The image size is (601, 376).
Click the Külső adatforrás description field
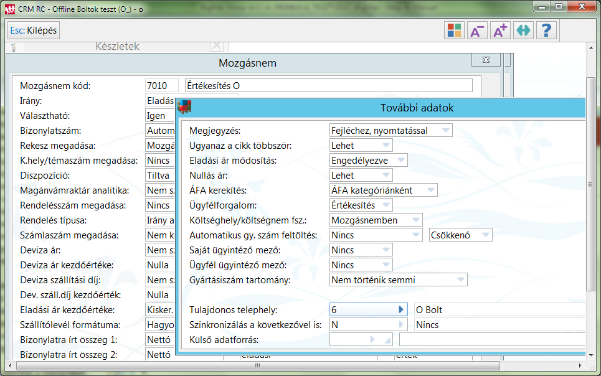(x=492, y=340)
